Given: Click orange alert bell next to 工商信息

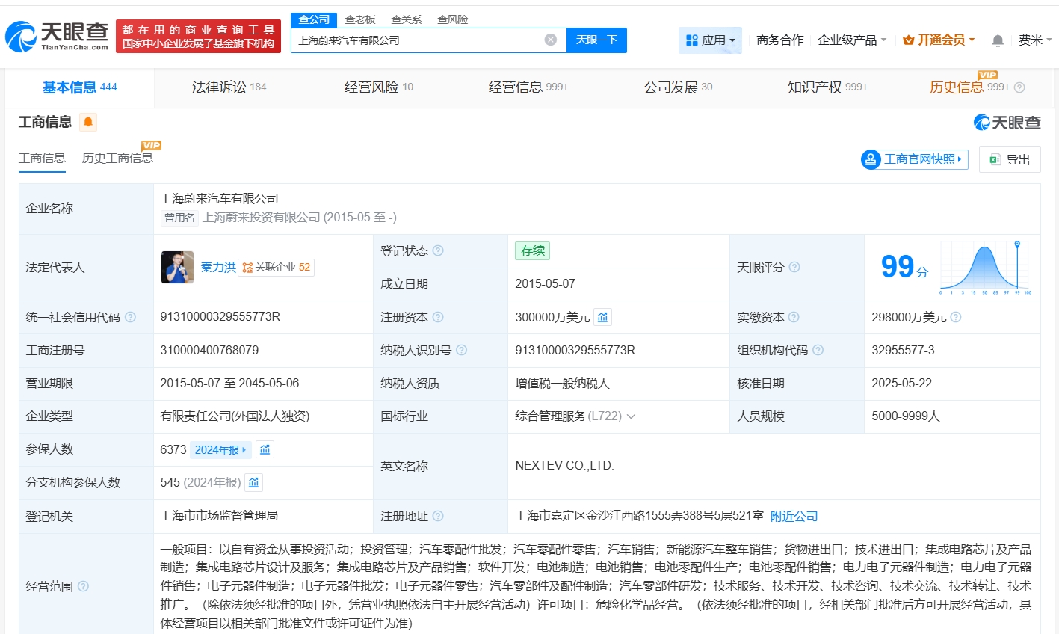Looking at the screenshot, I should 88,122.
